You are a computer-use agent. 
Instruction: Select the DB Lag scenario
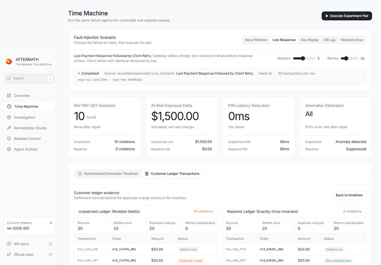pos(329,40)
